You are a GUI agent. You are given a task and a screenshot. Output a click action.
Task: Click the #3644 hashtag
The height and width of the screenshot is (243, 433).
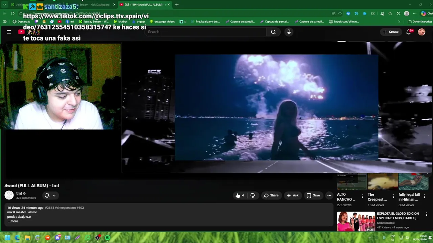coord(49,208)
